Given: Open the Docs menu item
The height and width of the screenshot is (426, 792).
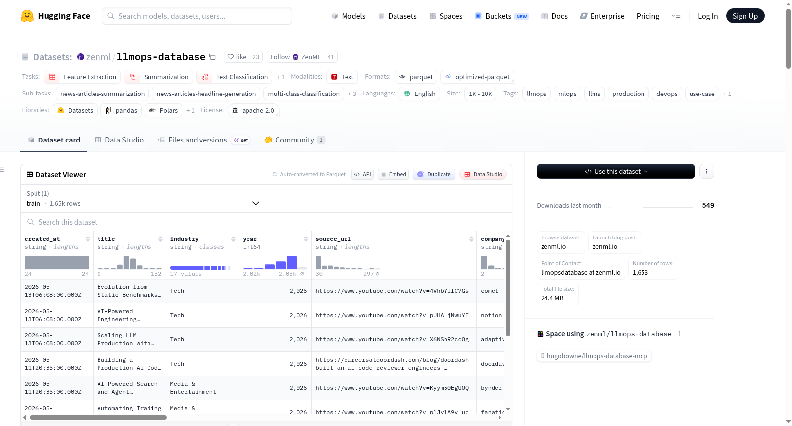Looking at the screenshot, I should pos(554,16).
